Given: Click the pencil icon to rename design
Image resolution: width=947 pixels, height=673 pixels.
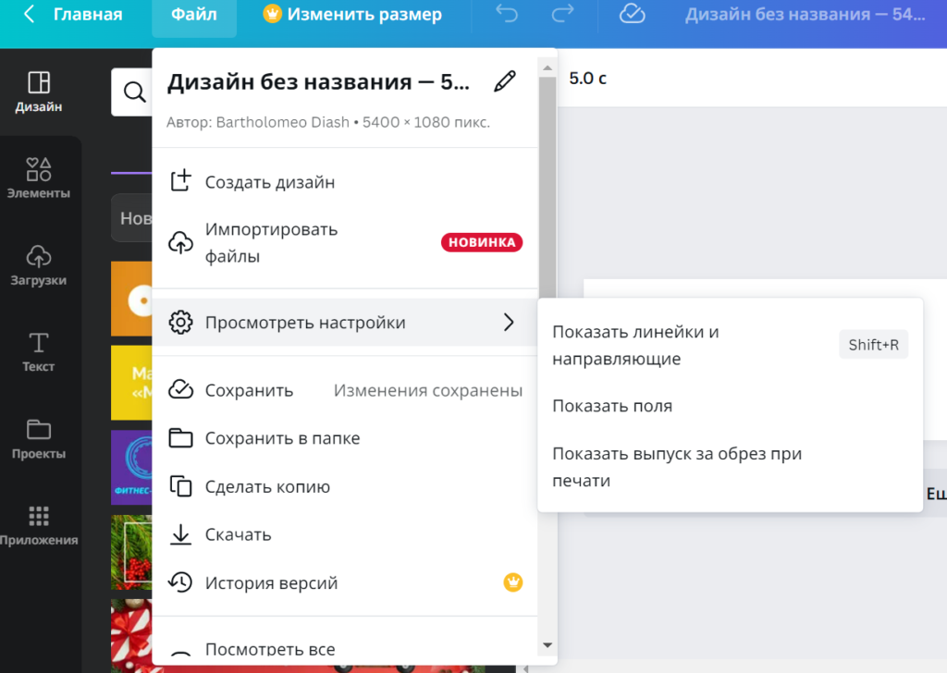Looking at the screenshot, I should tap(504, 81).
